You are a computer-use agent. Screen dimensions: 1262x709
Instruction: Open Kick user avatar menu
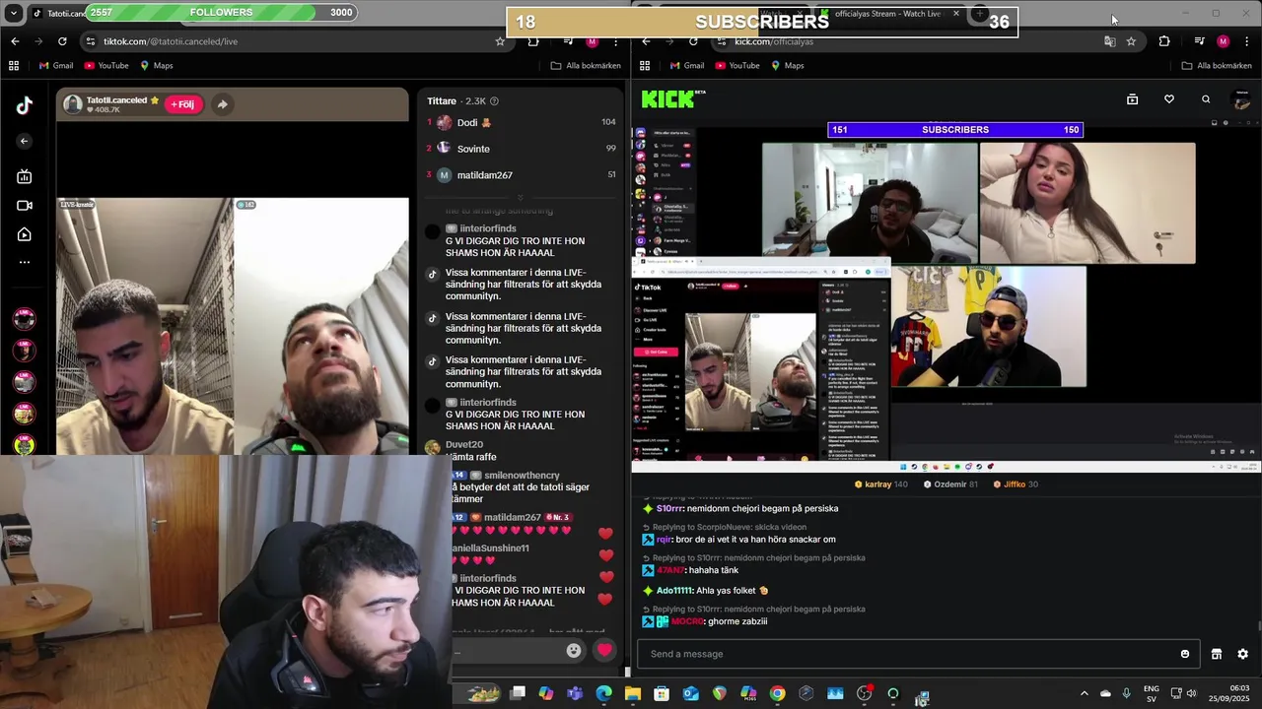point(1242,99)
